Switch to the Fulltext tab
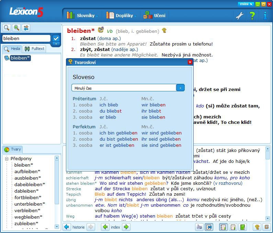Screen dimensions: 273x233 34,49
